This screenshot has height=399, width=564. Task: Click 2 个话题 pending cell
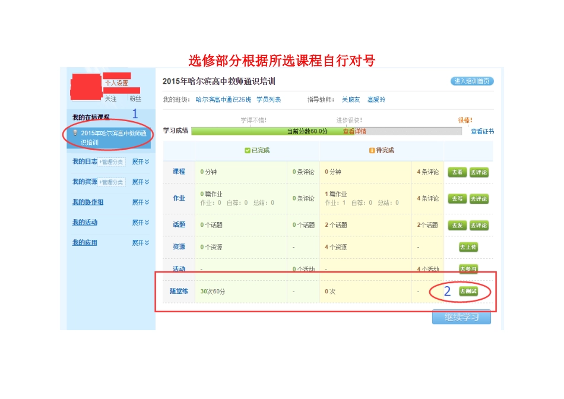point(365,225)
